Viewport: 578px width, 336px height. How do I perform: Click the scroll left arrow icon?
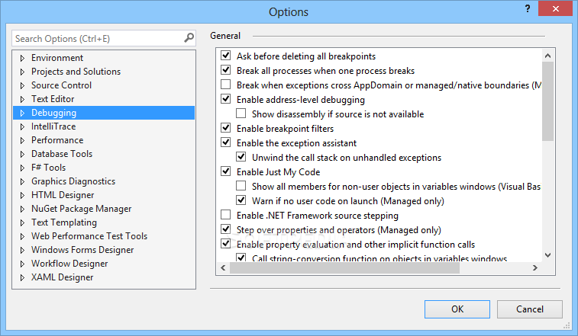(223, 267)
